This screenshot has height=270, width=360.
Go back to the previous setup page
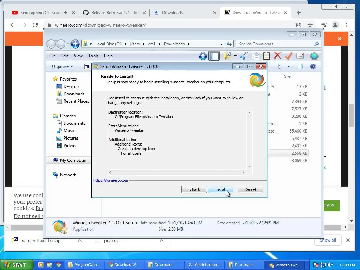(x=194, y=189)
